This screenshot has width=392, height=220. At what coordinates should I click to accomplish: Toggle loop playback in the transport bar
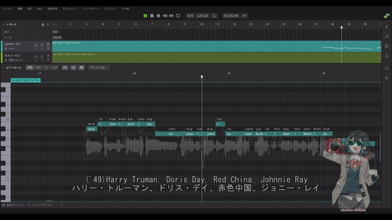[x=178, y=16]
